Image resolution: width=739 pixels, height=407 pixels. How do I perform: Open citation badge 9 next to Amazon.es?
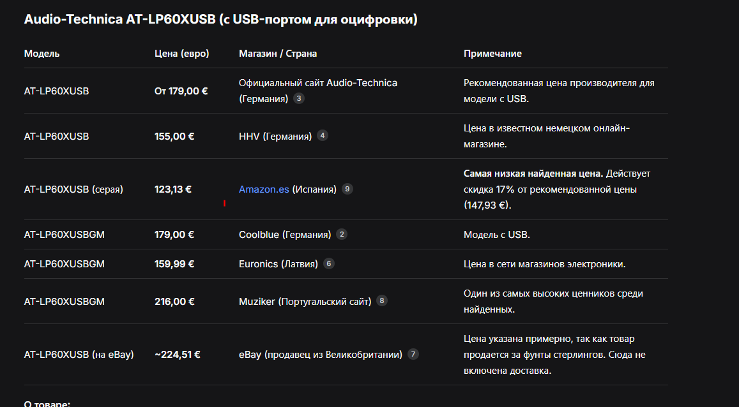[347, 189]
